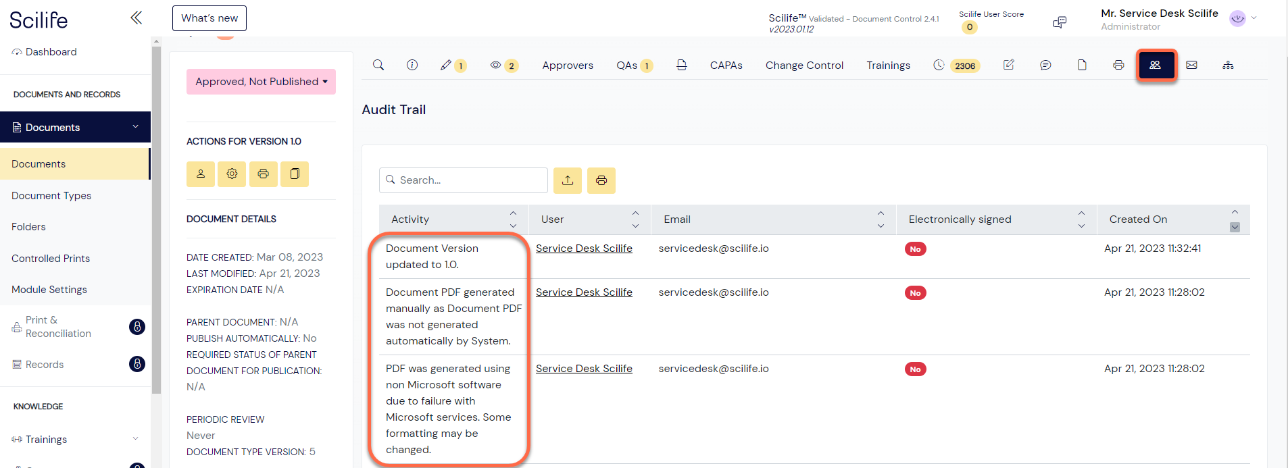
Task: Expand the Trainings sidebar section chevron
Action: 135,439
